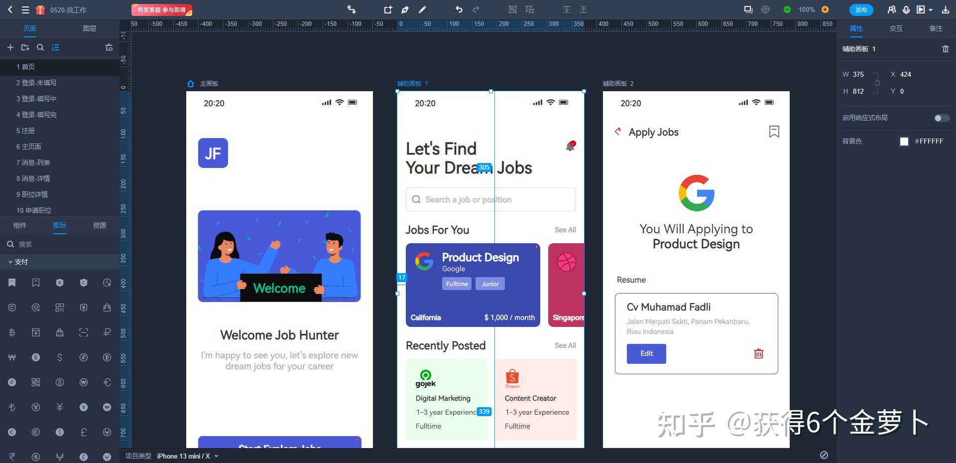Viewport: 956px width, 463px height.
Task: Open the 交互 properties tab
Action: [x=896, y=28]
